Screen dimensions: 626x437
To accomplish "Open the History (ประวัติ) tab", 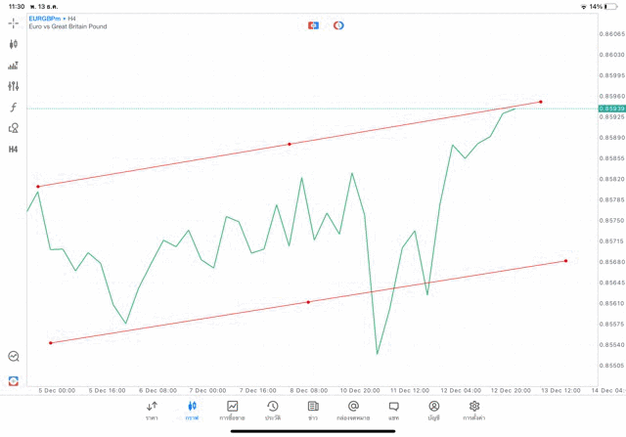I will [x=272, y=410].
